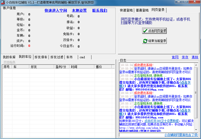This screenshot has width=201, height=139.
Task: Click the 运行时间 red value
Action: [x=29, y=46]
